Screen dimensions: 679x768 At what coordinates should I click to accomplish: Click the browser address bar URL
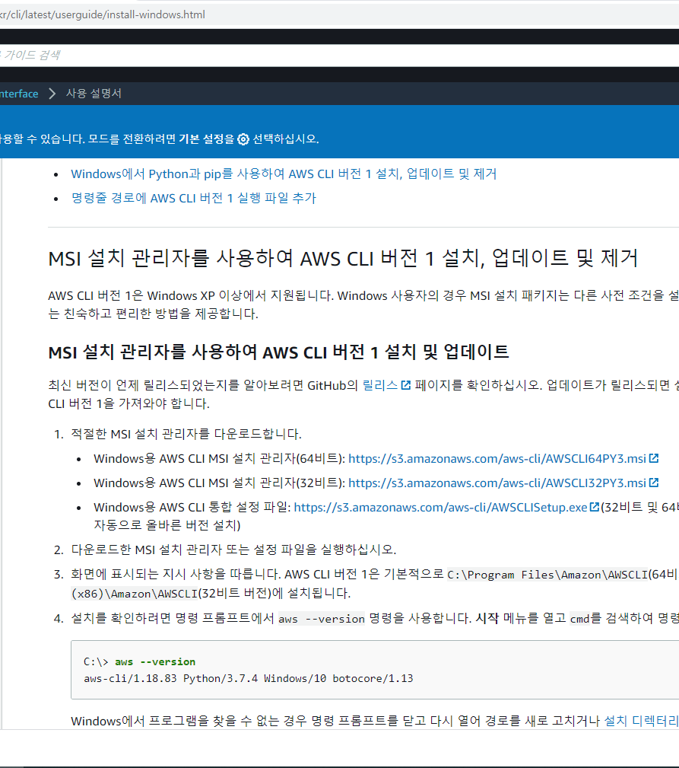tap(102, 14)
